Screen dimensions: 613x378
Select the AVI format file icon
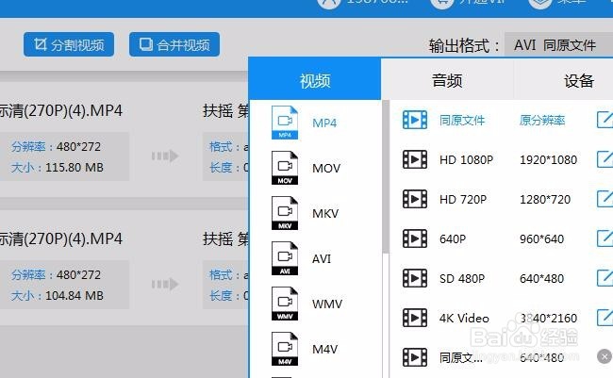click(285, 258)
